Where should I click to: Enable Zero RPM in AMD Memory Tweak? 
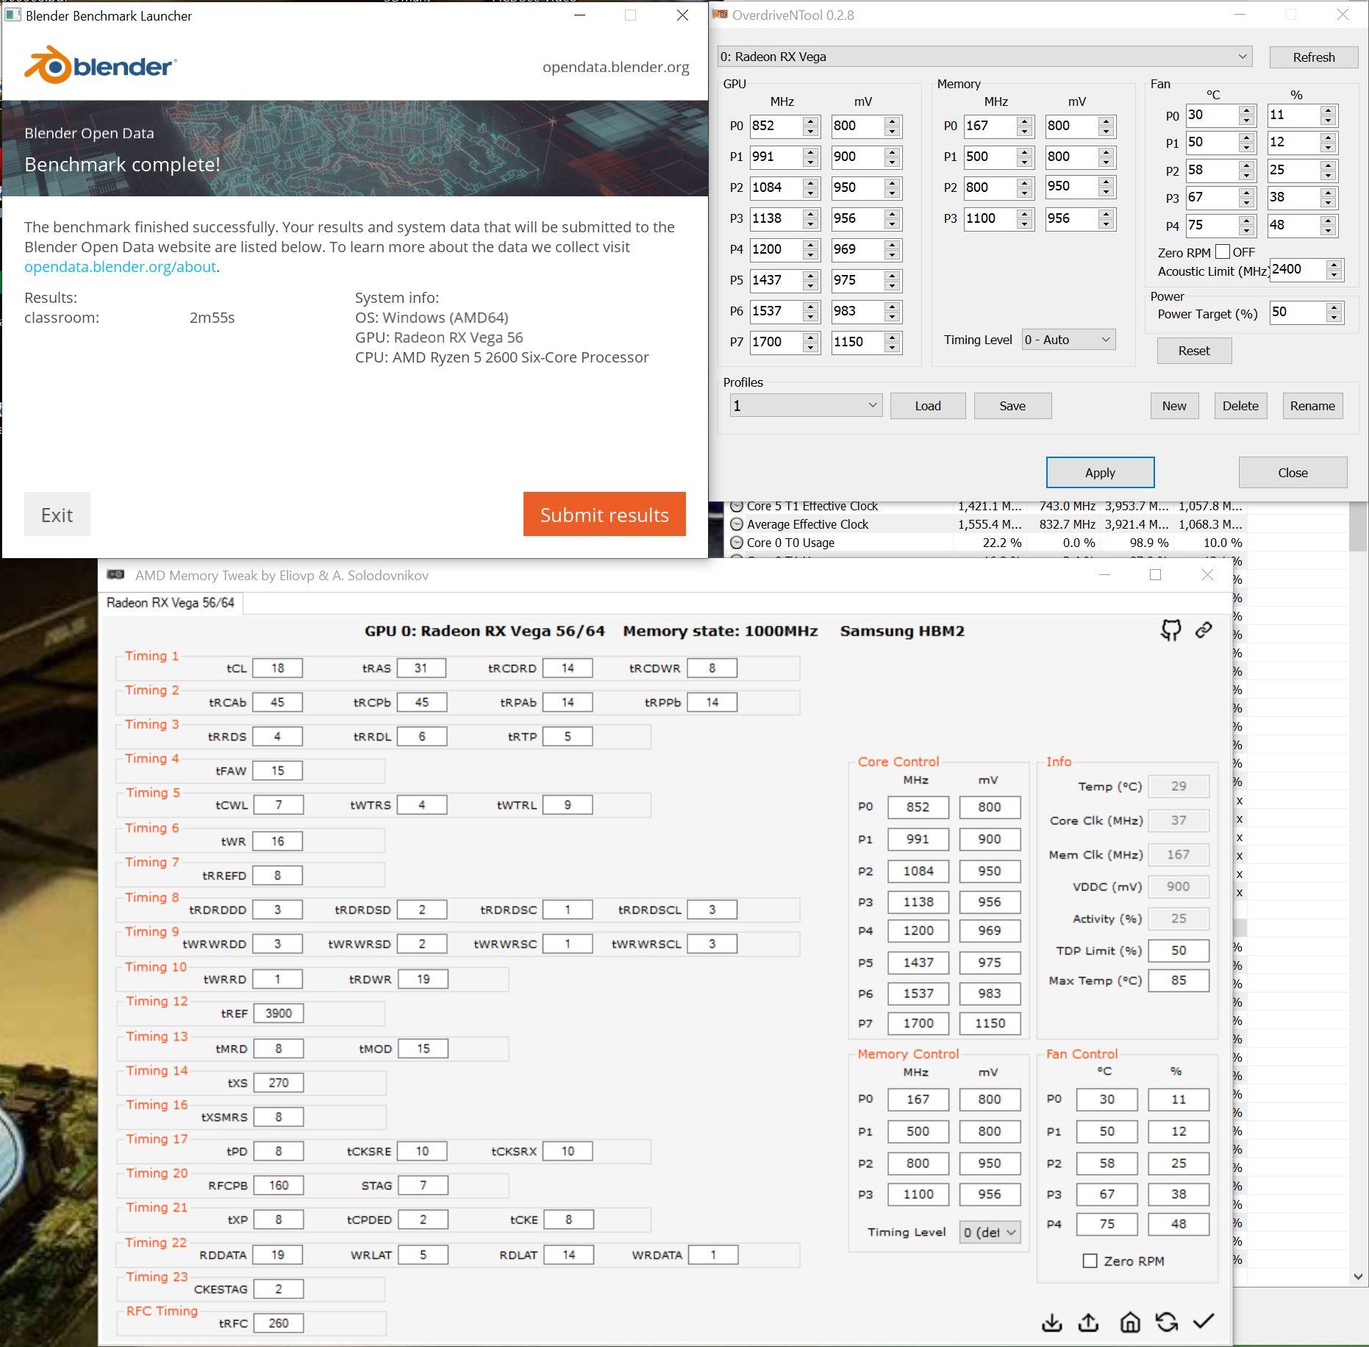click(1090, 1261)
